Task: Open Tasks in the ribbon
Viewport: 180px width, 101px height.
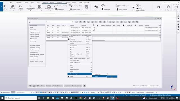Action: (139, 5)
